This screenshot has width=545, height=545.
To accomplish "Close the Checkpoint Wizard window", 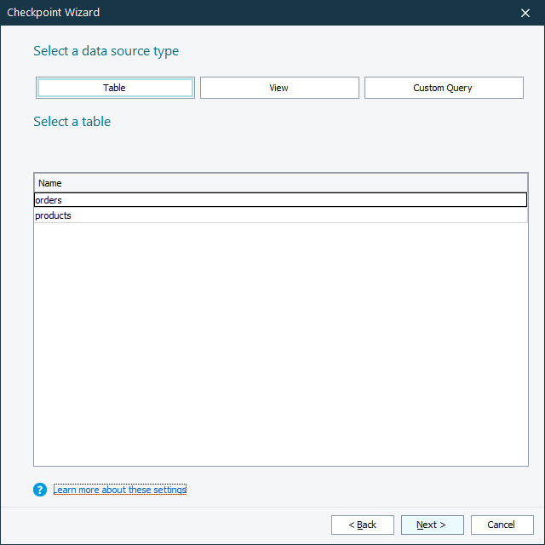I will (525, 13).
